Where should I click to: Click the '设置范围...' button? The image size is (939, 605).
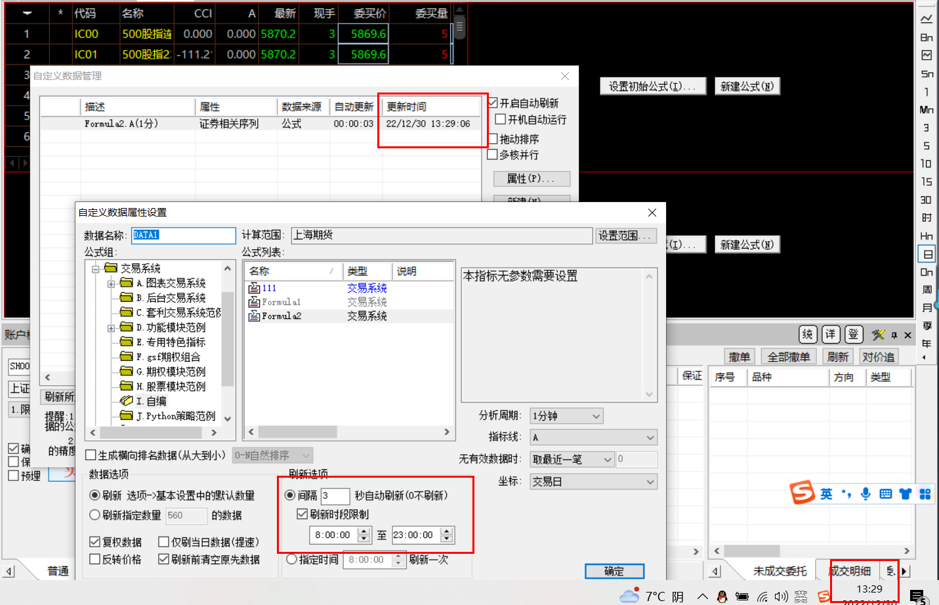pos(626,236)
